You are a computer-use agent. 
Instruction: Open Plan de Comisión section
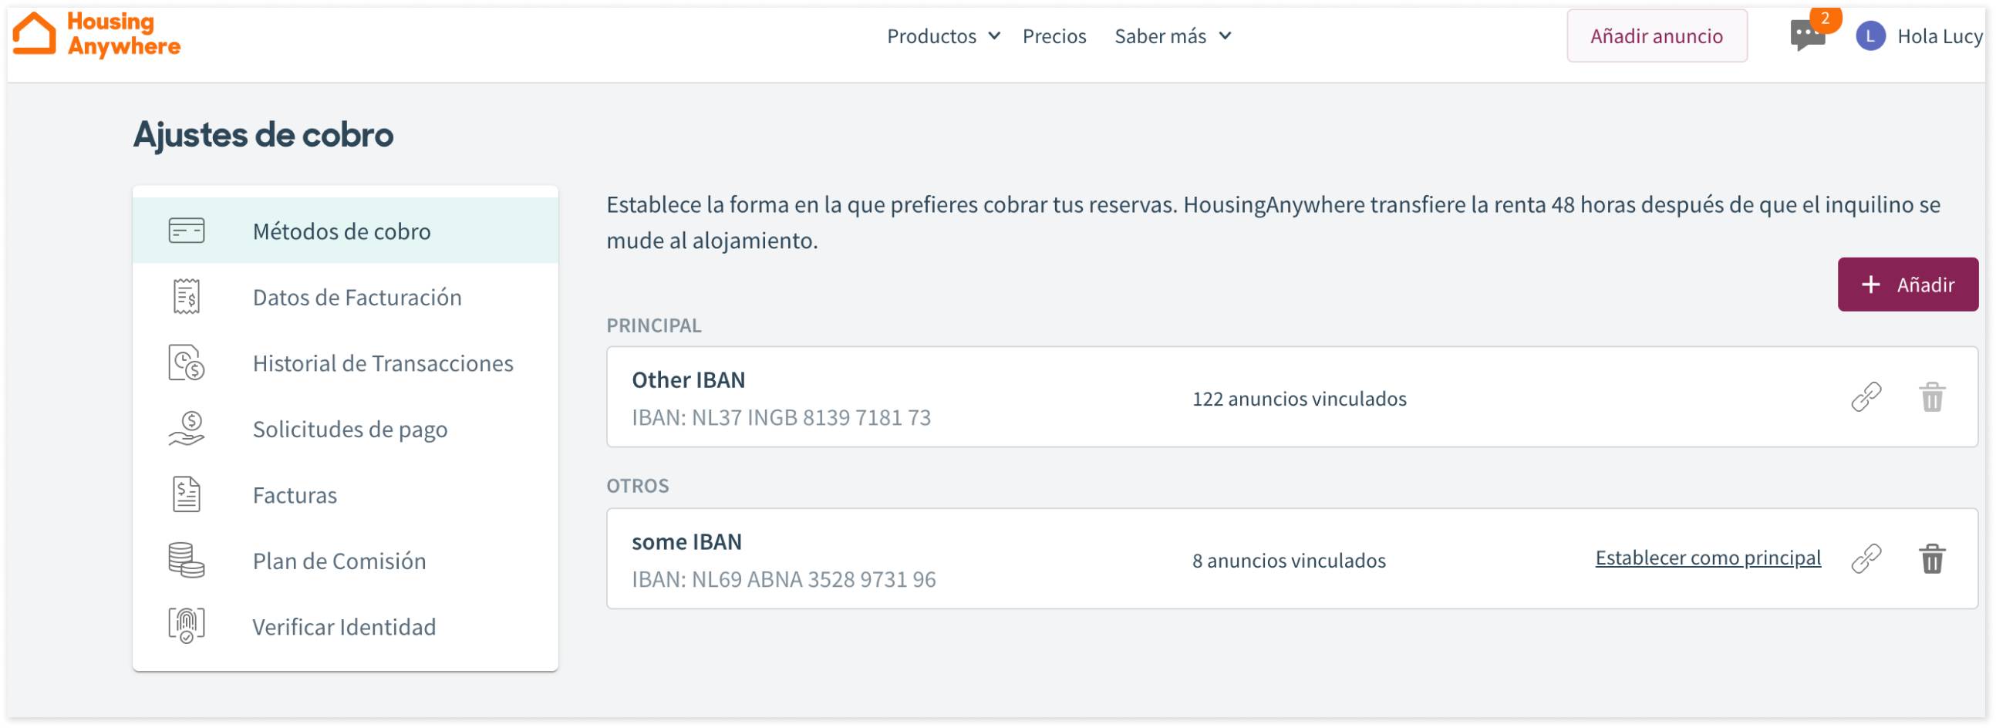[346, 560]
